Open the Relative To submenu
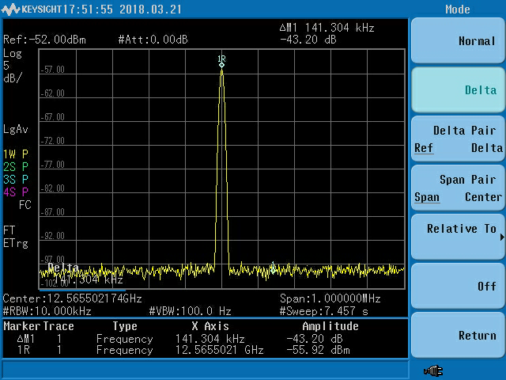The image size is (506, 380). click(458, 237)
